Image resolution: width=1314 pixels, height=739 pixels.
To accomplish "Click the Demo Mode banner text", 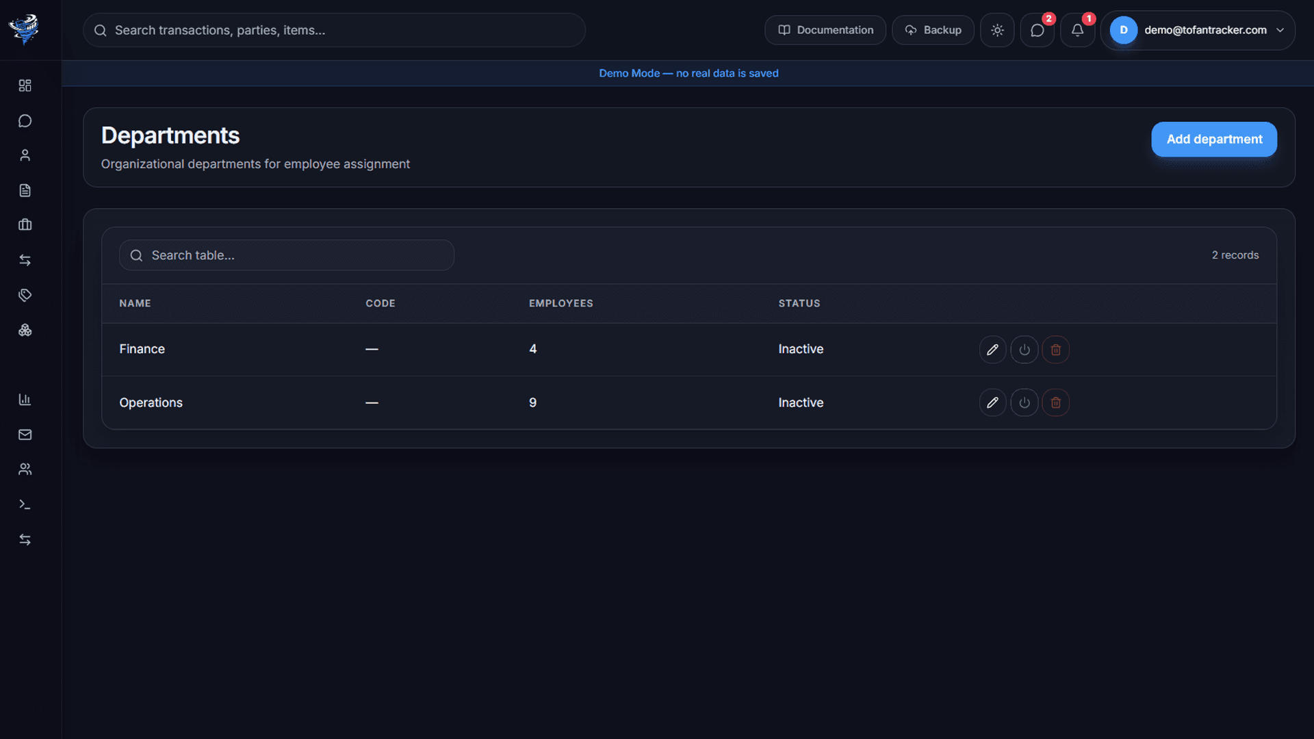I will (x=688, y=73).
